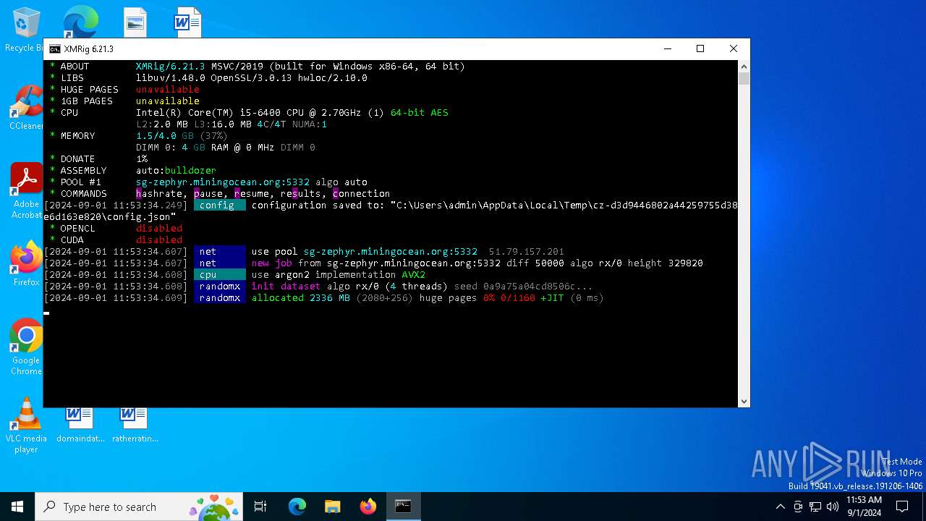Open VLC media player desktop shortcut
This screenshot has height=521, width=926.
[x=26, y=425]
